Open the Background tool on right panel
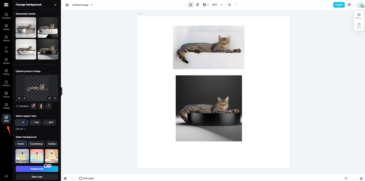 (359, 16)
